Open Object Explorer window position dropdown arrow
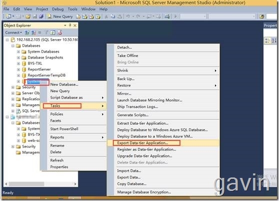 65,26
